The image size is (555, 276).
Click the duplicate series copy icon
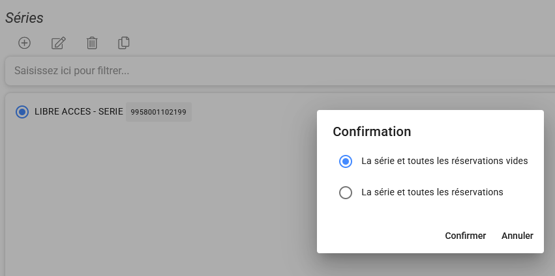point(124,43)
